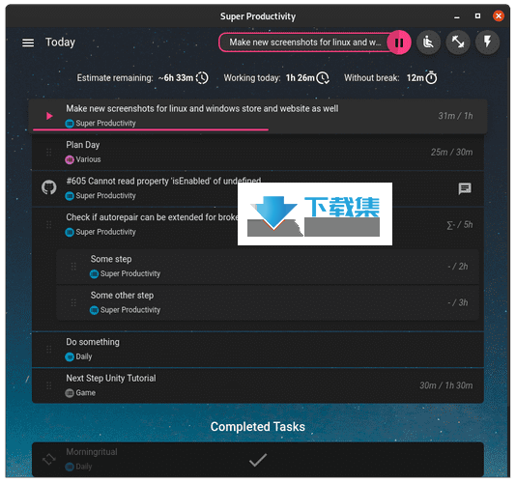Click the Estimate remaining clock icon

point(202,78)
